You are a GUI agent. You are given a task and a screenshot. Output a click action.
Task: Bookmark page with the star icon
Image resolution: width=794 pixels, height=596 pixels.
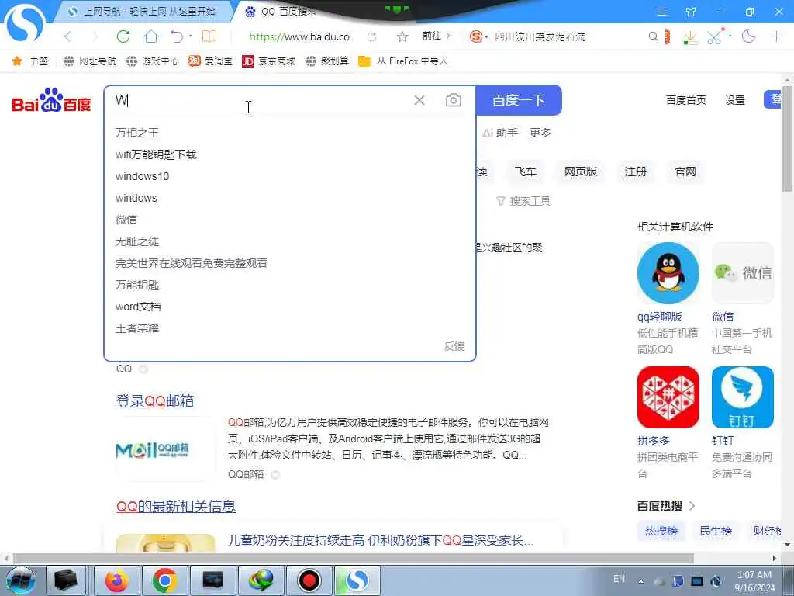click(402, 36)
